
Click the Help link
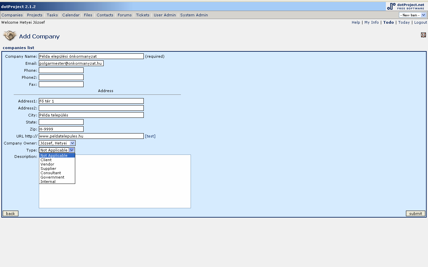[356, 22]
